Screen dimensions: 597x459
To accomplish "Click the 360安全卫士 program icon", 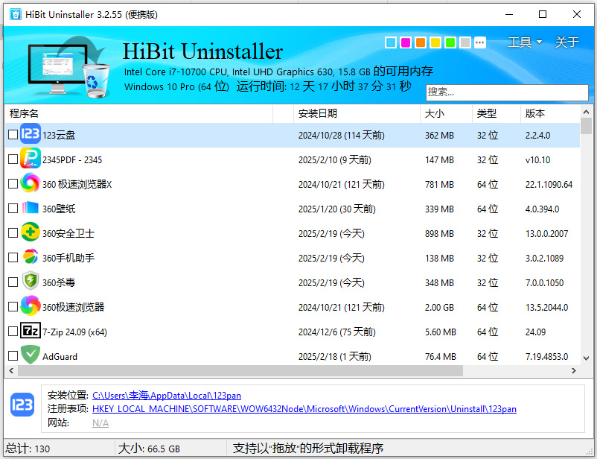I will click(30, 232).
